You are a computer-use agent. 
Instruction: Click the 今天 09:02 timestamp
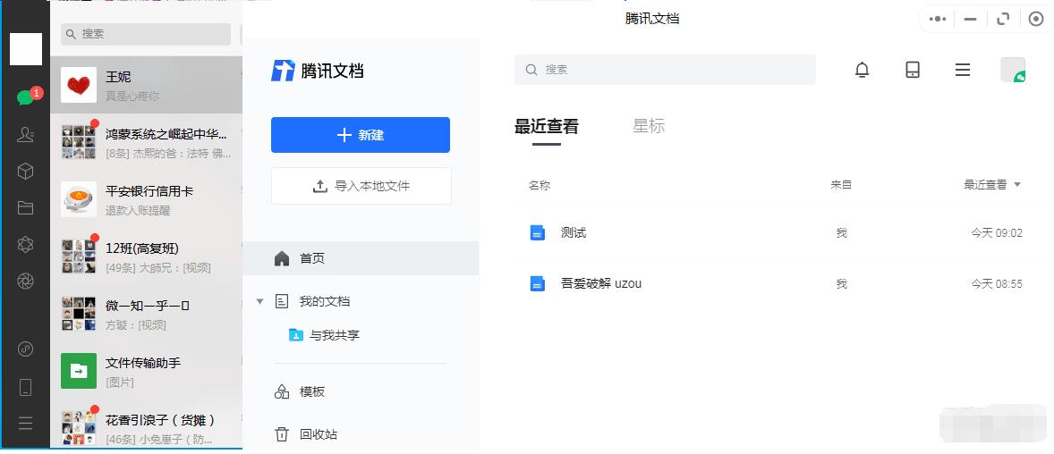click(x=996, y=233)
